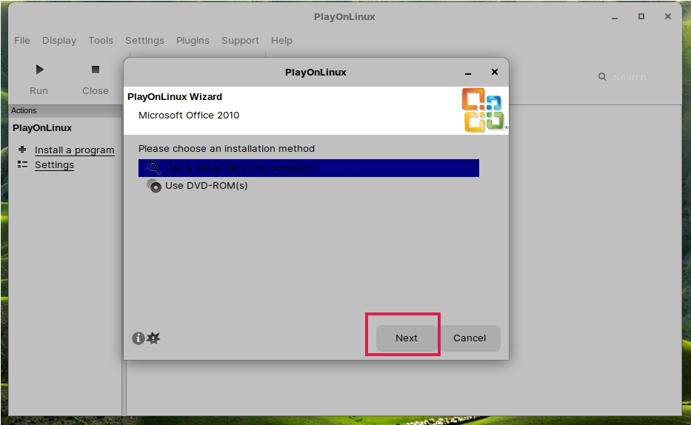Click the PlayOnLinux Wizard heading

click(175, 97)
